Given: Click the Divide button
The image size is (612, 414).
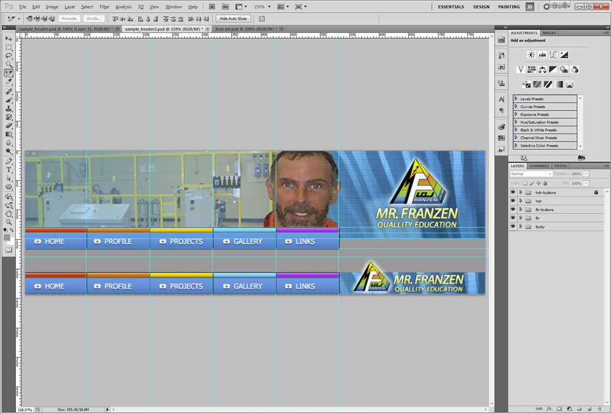Looking at the screenshot, I should click(94, 19).
